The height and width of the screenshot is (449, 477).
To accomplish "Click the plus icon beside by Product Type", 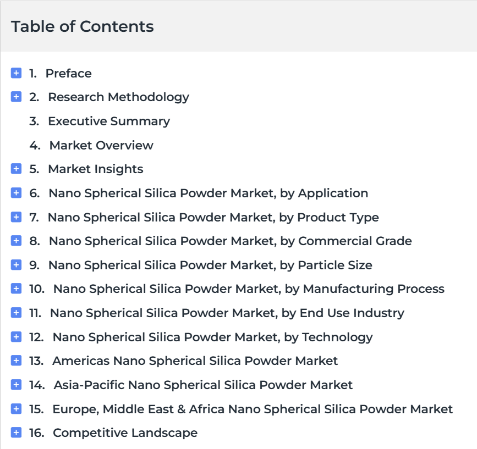I will 16,217.
